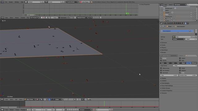This screenshot has width=198, height=111.
Task: Click the Random Size value slider
Action: (x=188, y=75)
